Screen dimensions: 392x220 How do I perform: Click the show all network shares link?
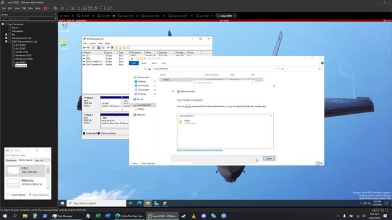[200, 150]
